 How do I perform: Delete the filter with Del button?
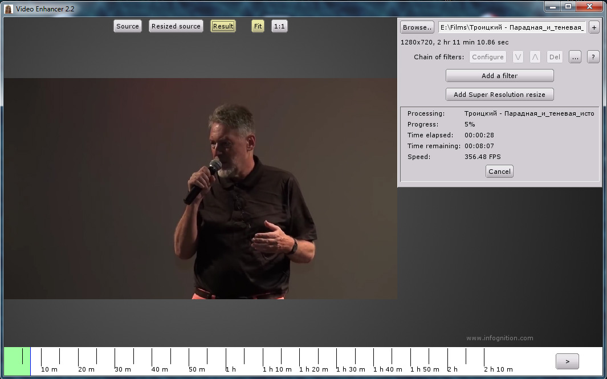click(555, 57)
